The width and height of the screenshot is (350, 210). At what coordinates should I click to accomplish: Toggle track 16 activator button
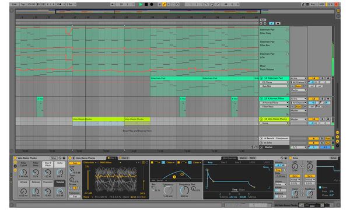[313, 119]
